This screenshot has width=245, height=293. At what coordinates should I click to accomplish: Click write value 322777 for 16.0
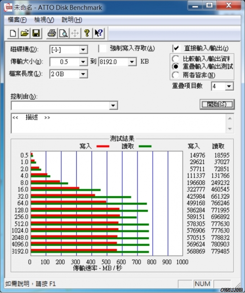(x=196, y=190)
